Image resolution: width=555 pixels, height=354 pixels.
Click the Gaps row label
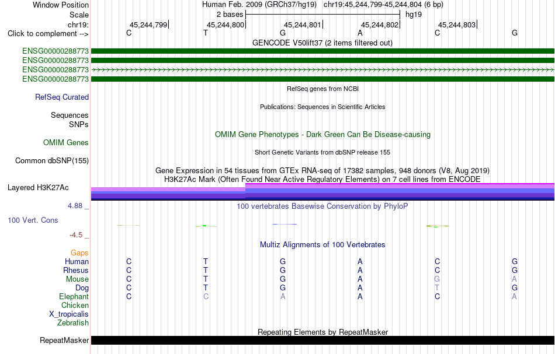click(x=79, y=253)
